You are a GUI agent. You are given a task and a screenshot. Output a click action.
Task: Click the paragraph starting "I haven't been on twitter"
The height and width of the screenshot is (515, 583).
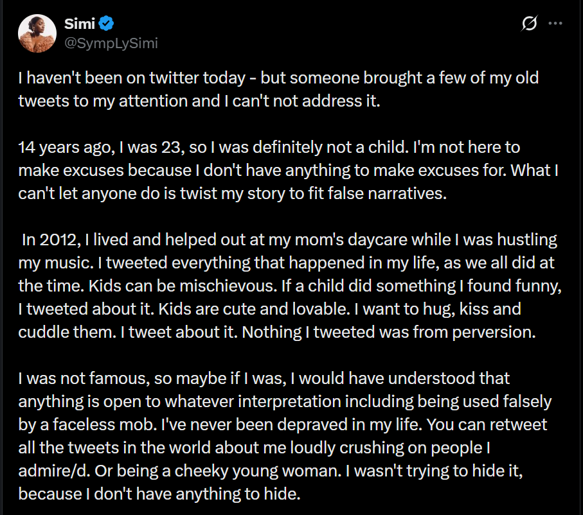tap(278, 90)
